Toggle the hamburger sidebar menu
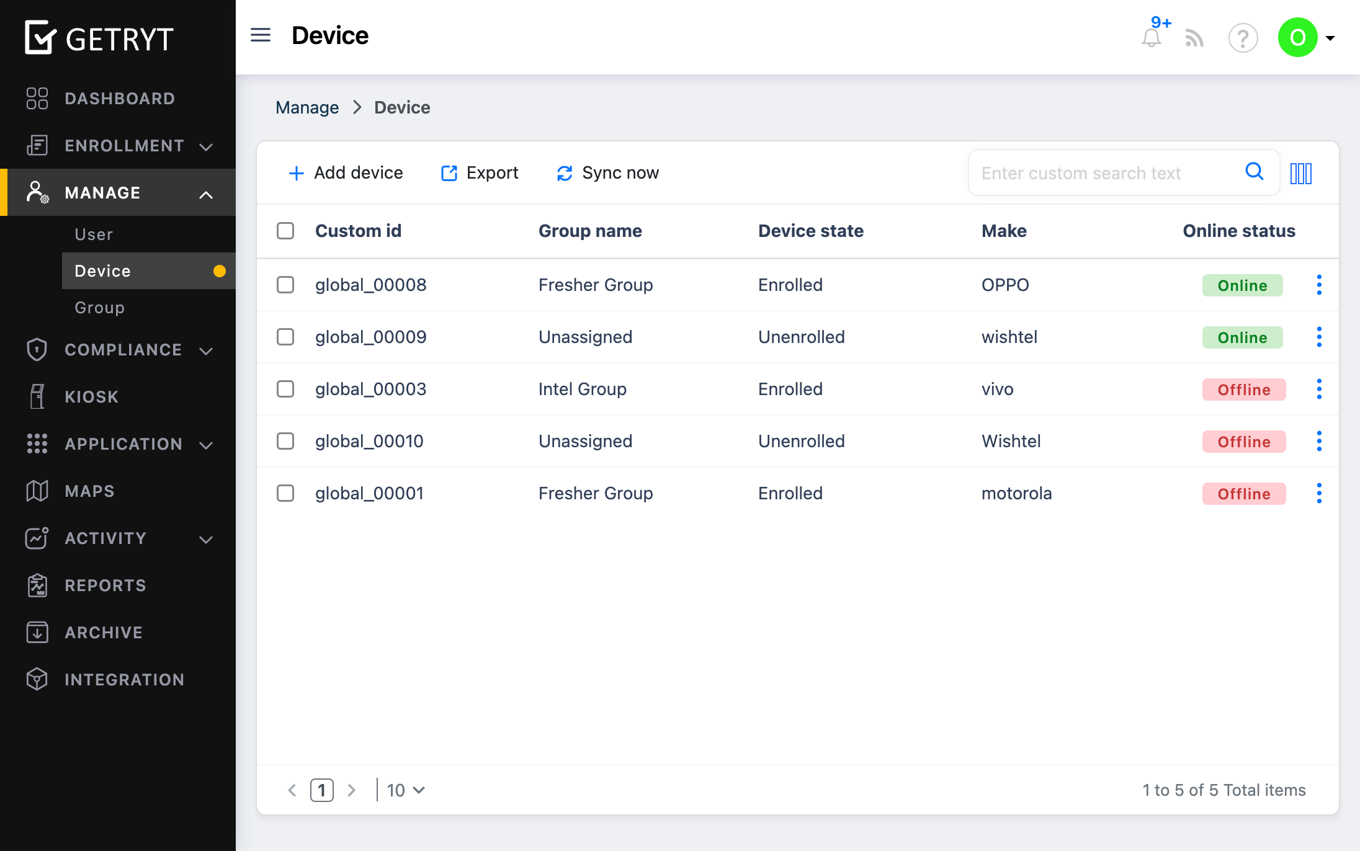 click(261, 35)
